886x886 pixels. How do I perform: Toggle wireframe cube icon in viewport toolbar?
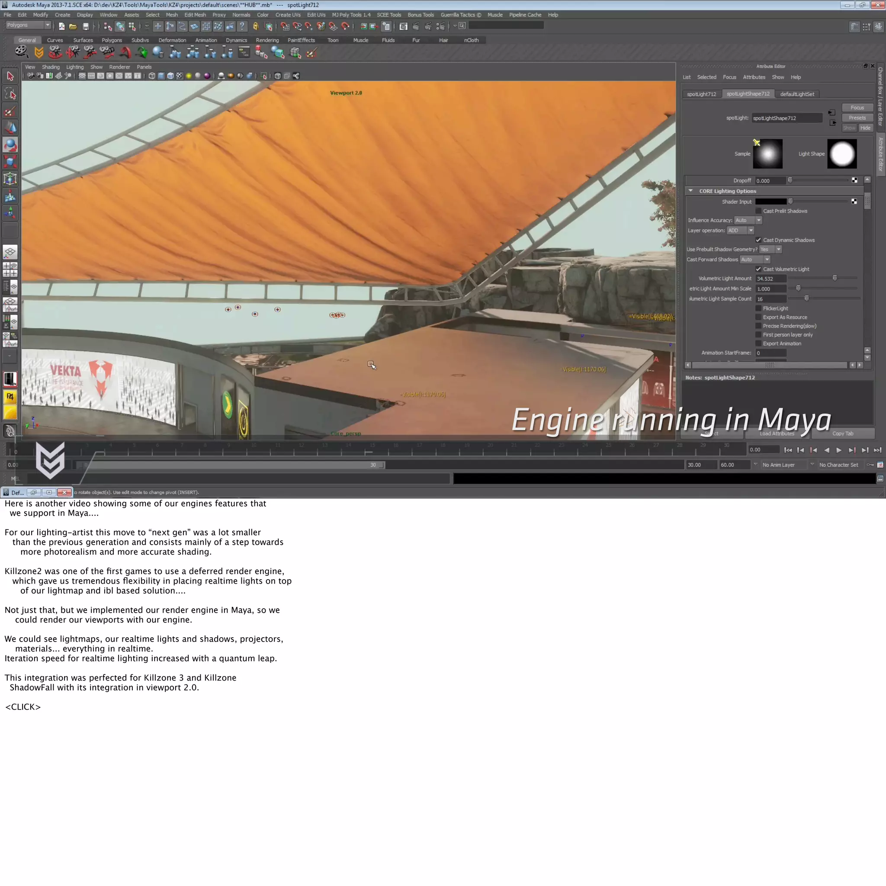pos(152,76)
